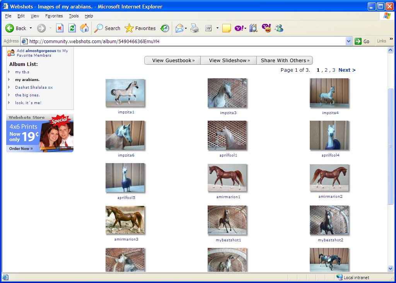Image resolution: width=396 pixels, height=283 pixels.
Task: Expand the address bar URL dropdown
Action: coord(348,41)
